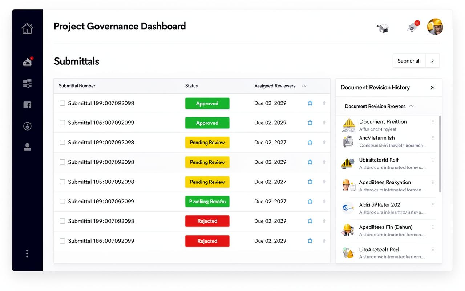Check the Approved Submittal 199:007092098 checkbox
Image resolution: width=465 pixels, height=291 pixels.
click(x=62, y=103)
